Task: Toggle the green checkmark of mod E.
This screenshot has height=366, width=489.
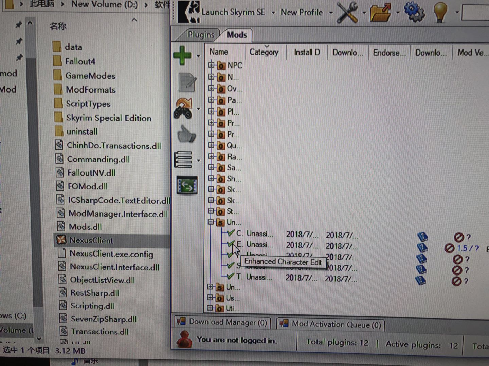Action: tap(231, 244)
